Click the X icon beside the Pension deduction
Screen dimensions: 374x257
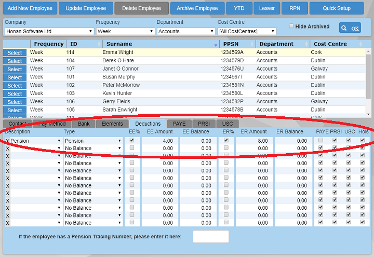click(x=7, y=141)
